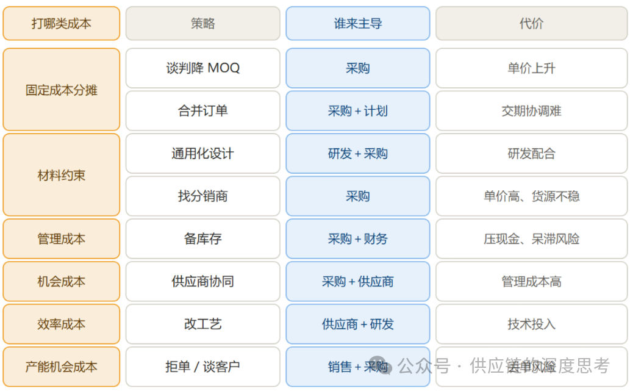This screenshot has height=391, width=630.
Task: Click the 谈判降 MOQ strategy cell
Action: pos(203,68)
